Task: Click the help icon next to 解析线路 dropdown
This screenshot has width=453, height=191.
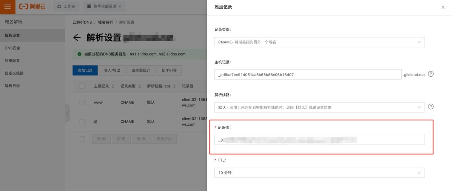Action: [431, 107]
